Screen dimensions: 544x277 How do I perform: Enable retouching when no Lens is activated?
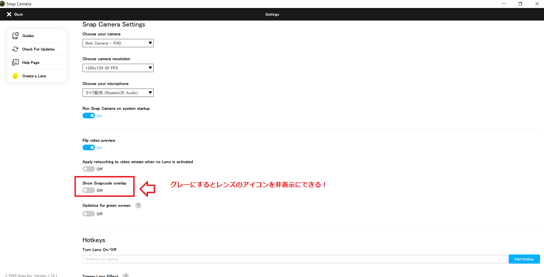pyautogui.click(x=89, y=169)
